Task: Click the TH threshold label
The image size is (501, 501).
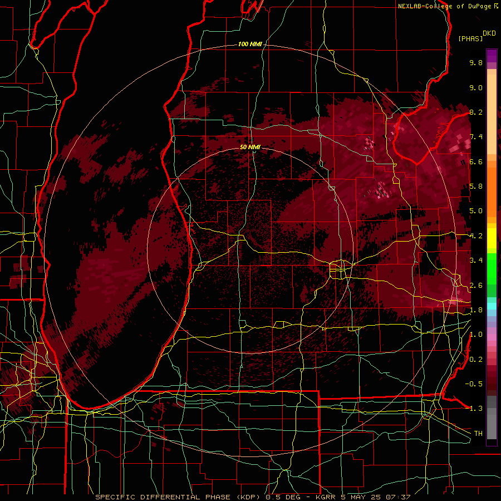Action: [478, 434]
